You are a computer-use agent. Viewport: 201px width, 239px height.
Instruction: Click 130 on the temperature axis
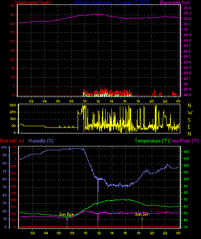point(186,158)
